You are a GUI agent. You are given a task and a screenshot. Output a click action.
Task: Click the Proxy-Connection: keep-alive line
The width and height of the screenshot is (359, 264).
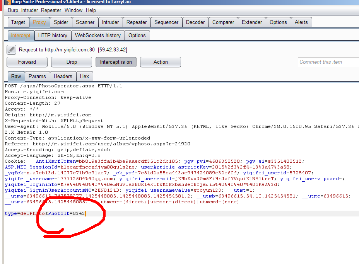(48, 97)
